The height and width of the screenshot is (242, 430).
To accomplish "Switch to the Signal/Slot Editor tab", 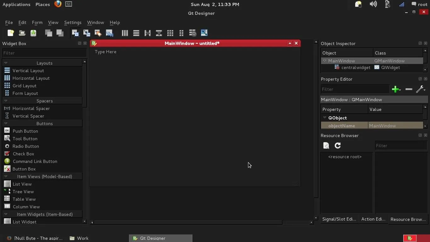I will click(x=339, y=219).
